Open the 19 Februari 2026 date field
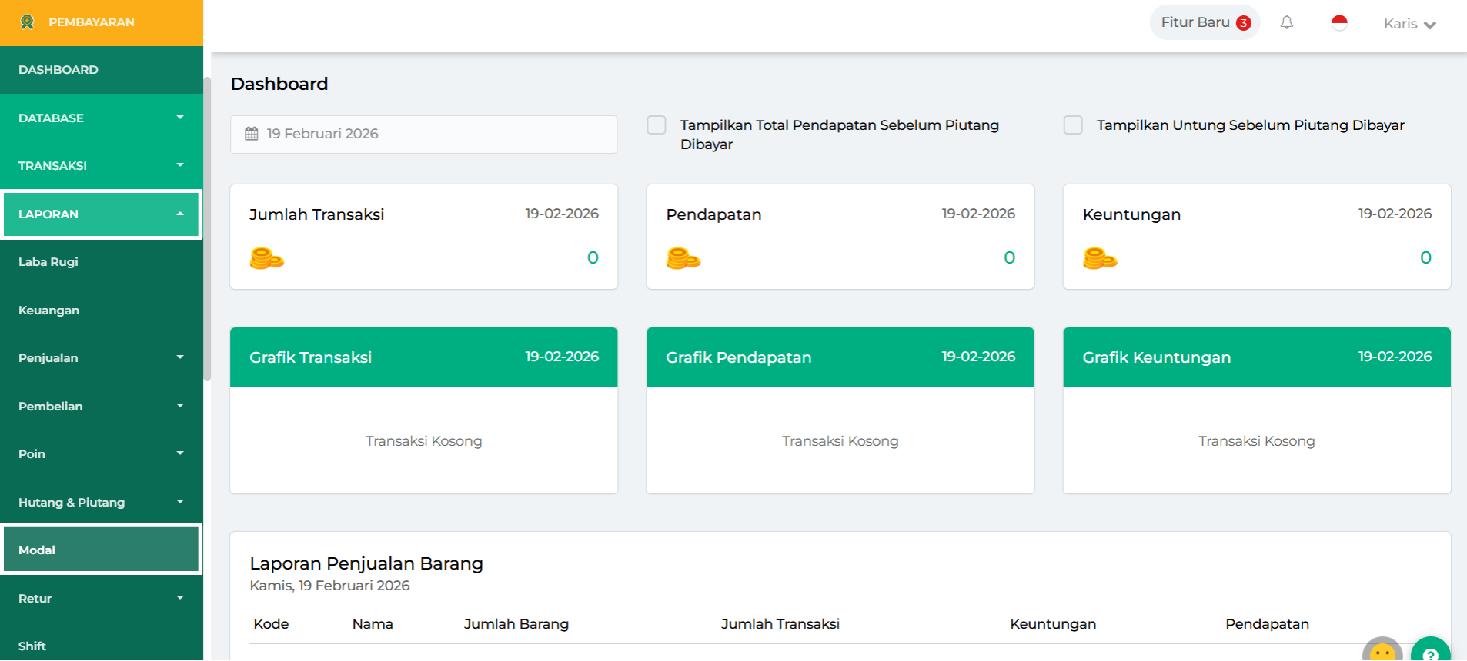 tap(423, 134)
